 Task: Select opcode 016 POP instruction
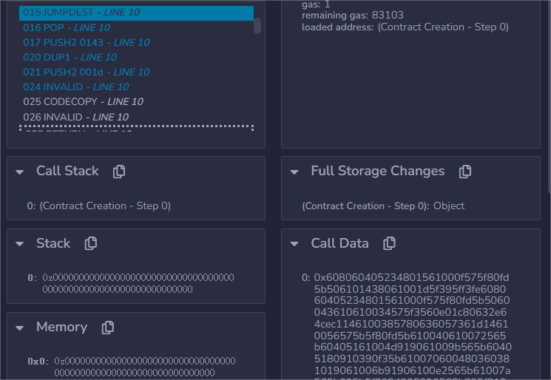coord(67,27)
